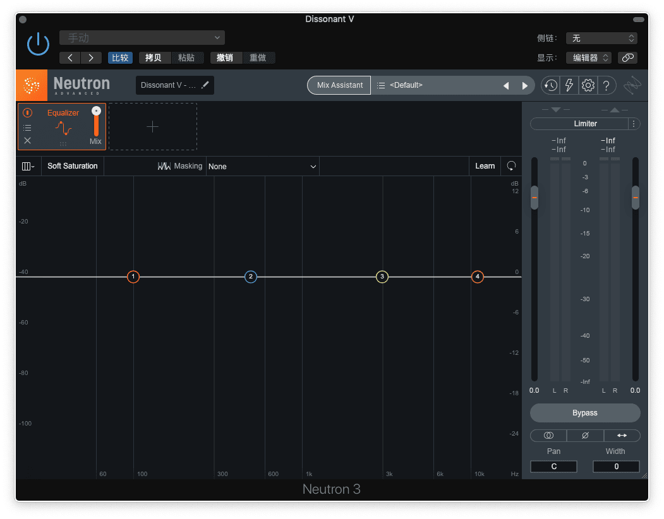The width and height of the screenshot is (664, 519).
Task: Remove the Equalizer module with X
Action: point(28,141)
